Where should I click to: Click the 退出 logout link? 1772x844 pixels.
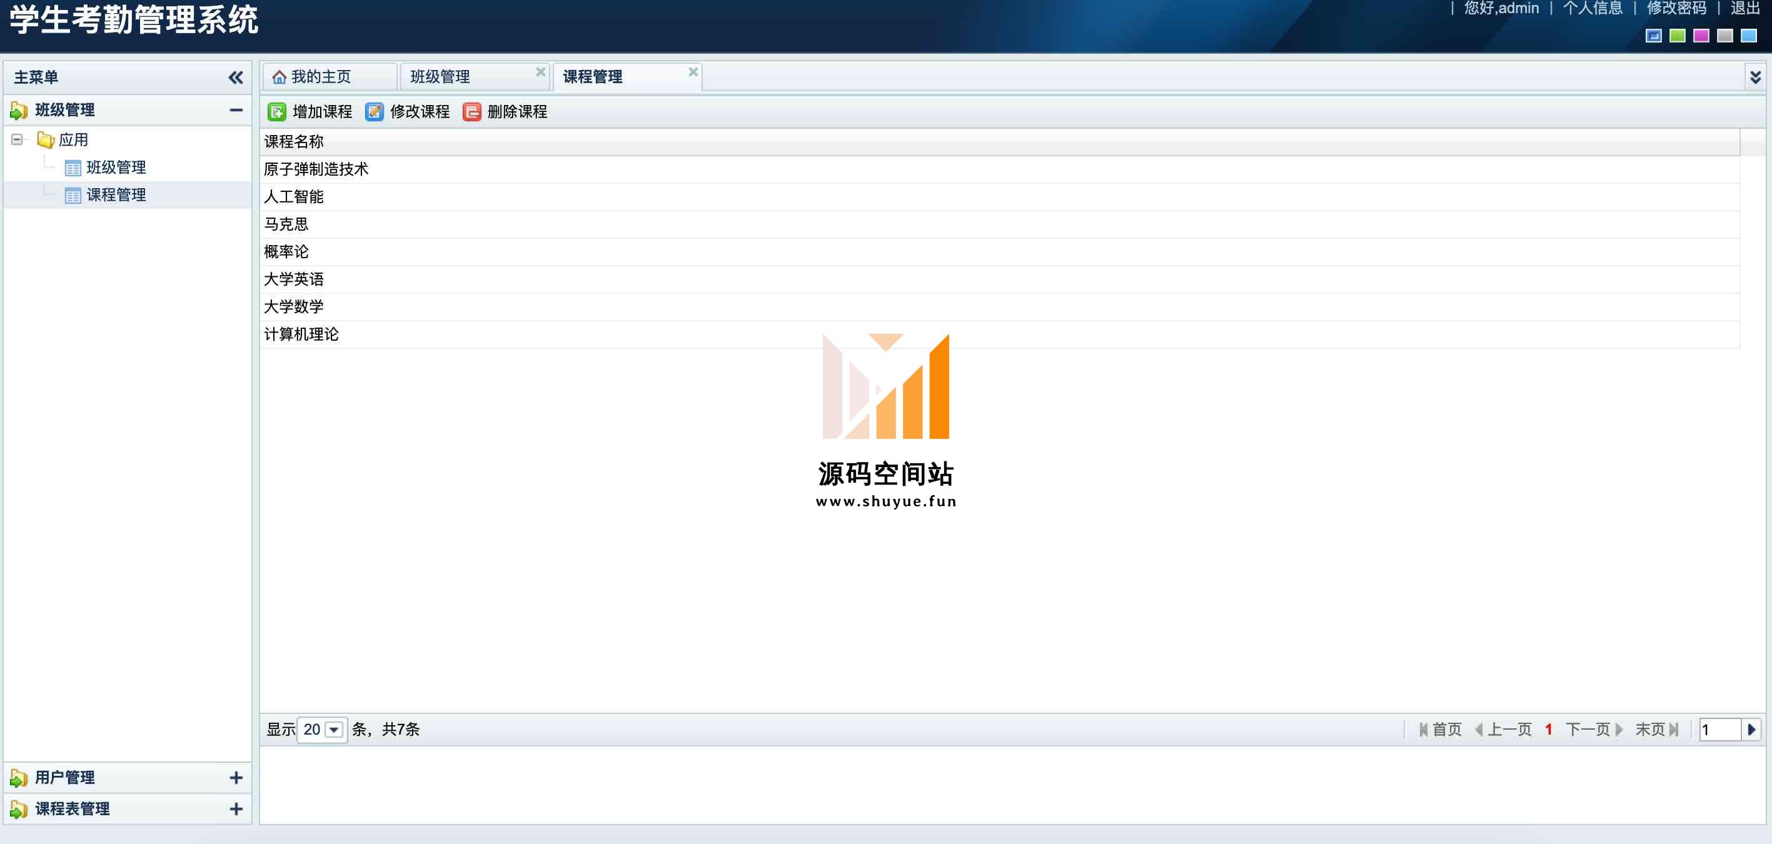click(x=1745, y=8)
